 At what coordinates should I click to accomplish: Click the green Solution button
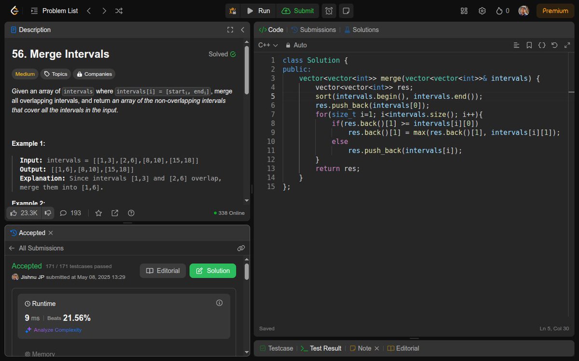[x=213, y=271]
